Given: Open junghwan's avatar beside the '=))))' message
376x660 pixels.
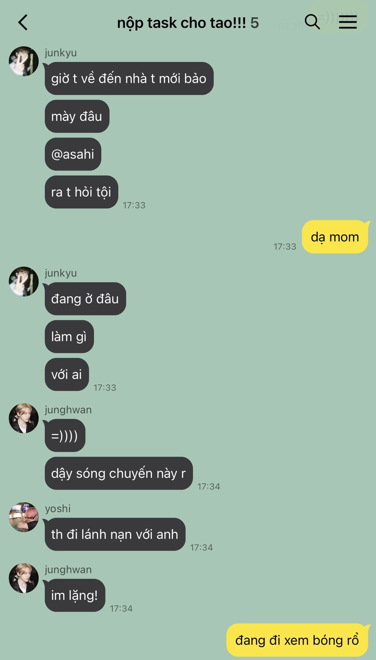Looking at the screenshot, I should coord(24,418).
